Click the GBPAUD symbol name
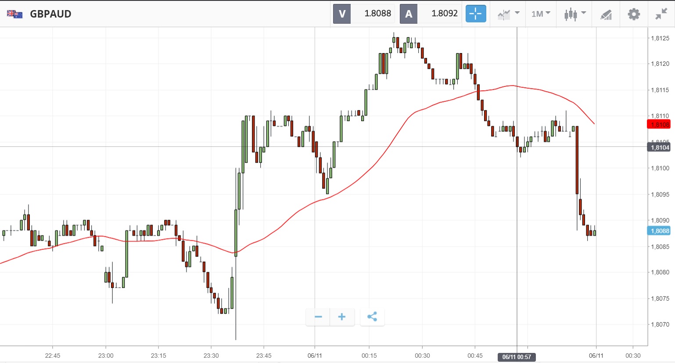The width and height of the screenshot is (675, 363). [50, 14]
